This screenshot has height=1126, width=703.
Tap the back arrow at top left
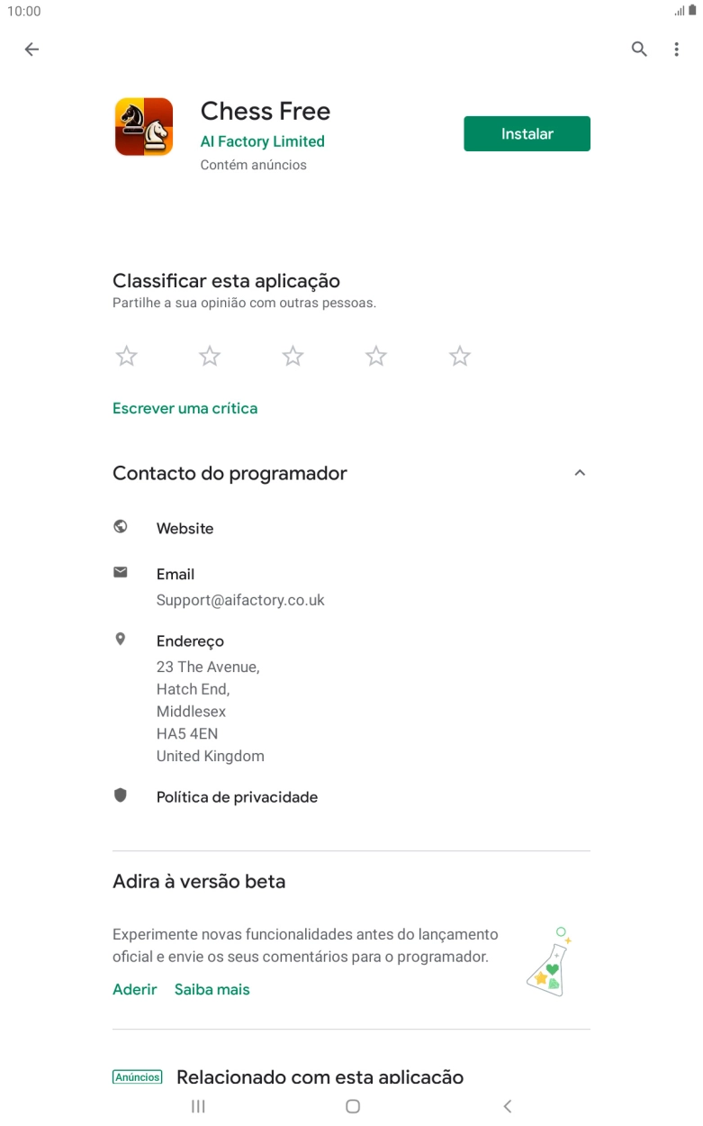click(x=32, y=49)
